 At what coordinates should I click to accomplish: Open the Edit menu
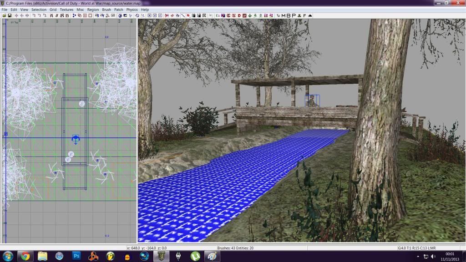(x=14, y=10)
